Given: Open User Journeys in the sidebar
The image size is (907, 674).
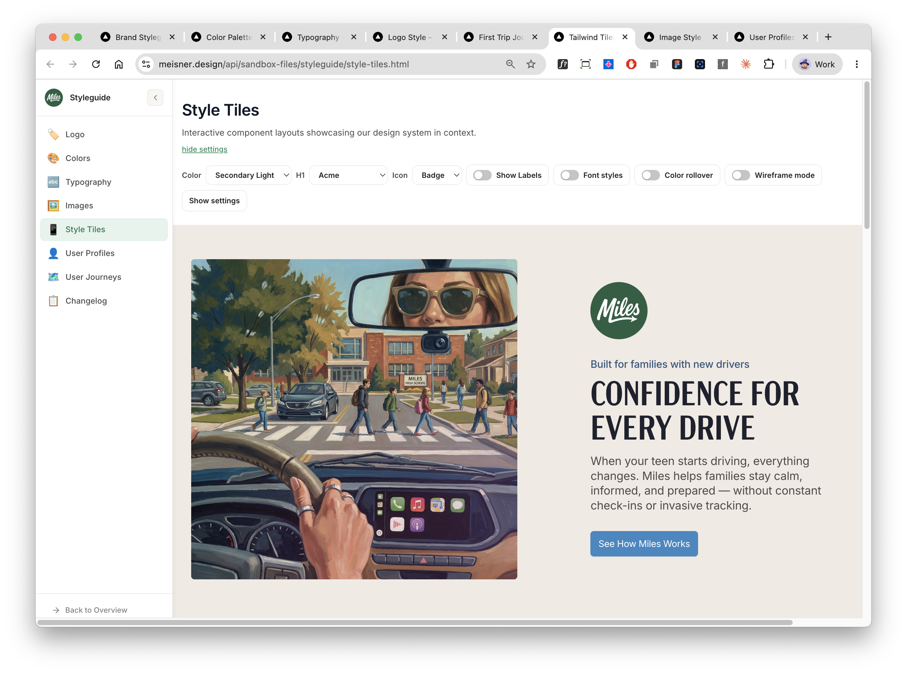Looking at the screenshot, I should (104, 277).
